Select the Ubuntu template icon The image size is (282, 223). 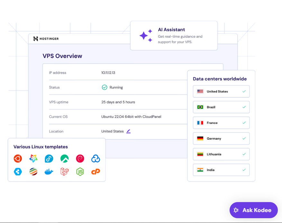click(18, 159)
